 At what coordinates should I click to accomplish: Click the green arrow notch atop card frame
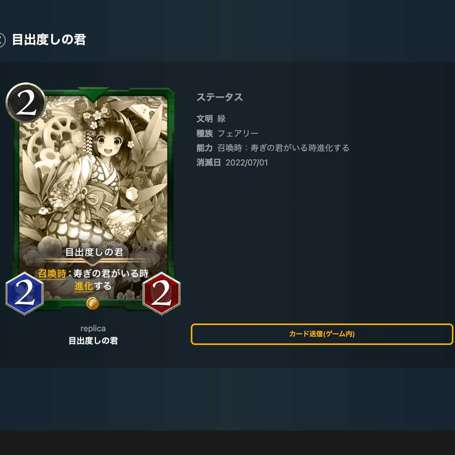point(93,94)
